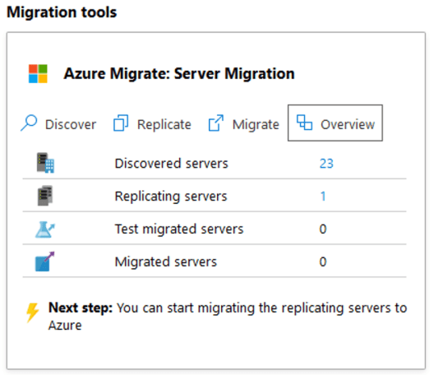Click the Microsoft logo icon
434x375 pixels.
click(x=38, y=74)
